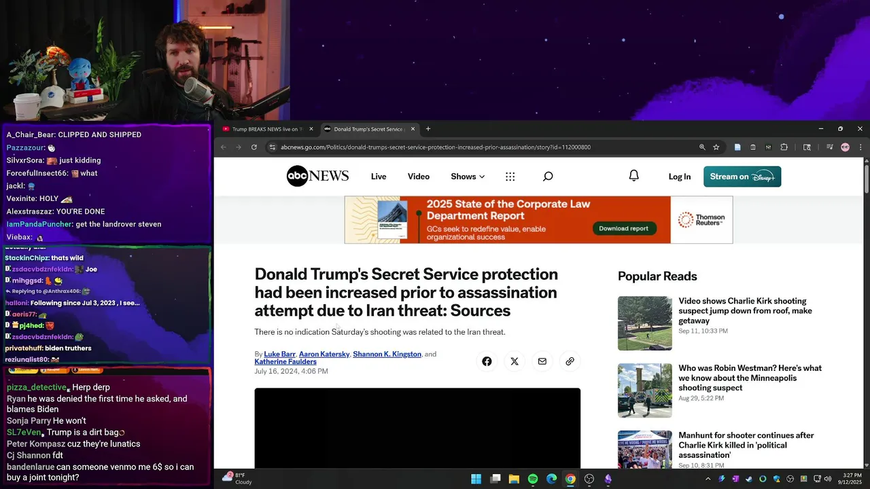The height and width of the screenshot is (489, 870).
Task: Share the article by email
Action: pyautogui.click(x=542, y=361)
